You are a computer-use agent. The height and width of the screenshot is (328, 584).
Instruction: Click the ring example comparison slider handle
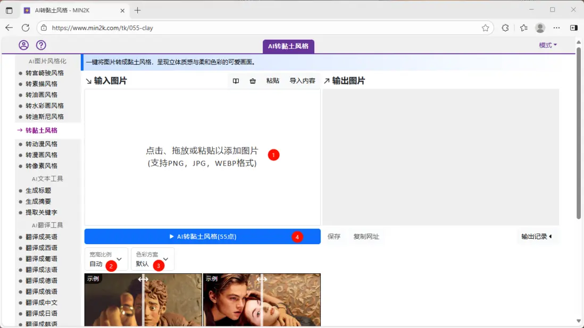tap(144, 279)
